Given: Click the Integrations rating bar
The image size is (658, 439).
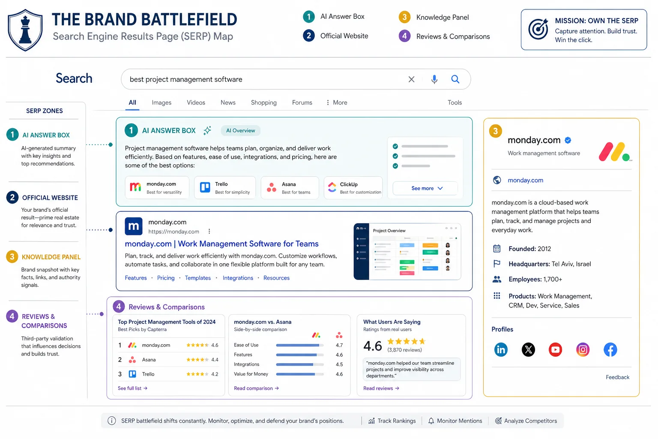Looking at the screenshot, I should 300,364.
